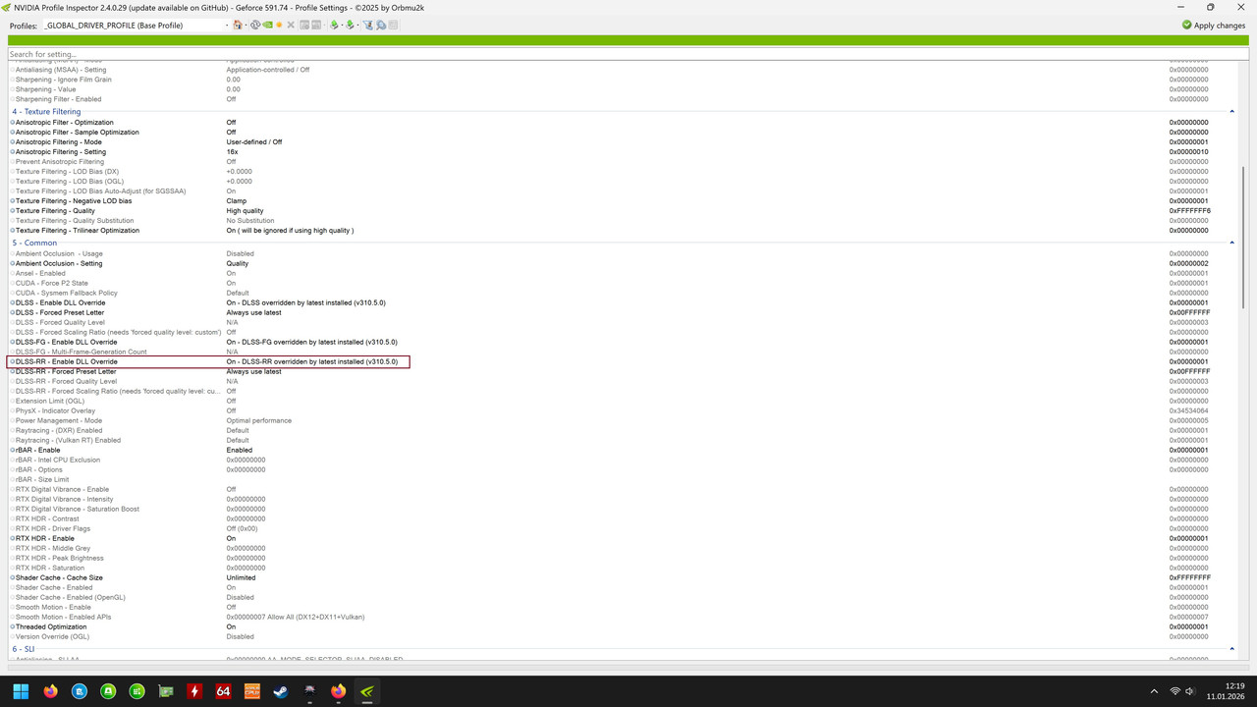Click the 16x anisotropic filtering value
Image resolution: width=1257 pixels, height=707 pixels.
coord(233,152)
